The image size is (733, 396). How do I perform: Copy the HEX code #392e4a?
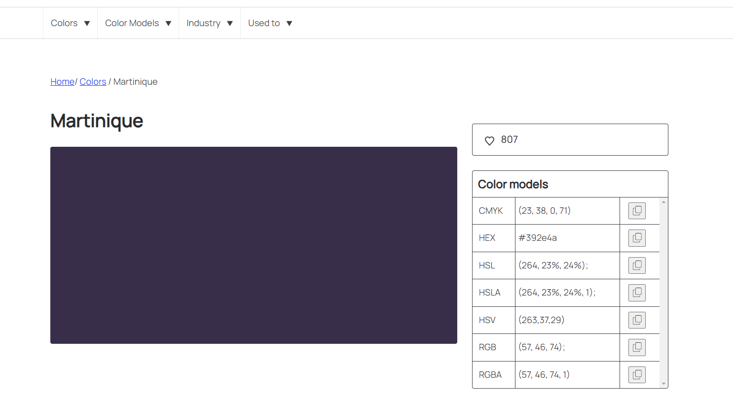[x=636, y=238]
